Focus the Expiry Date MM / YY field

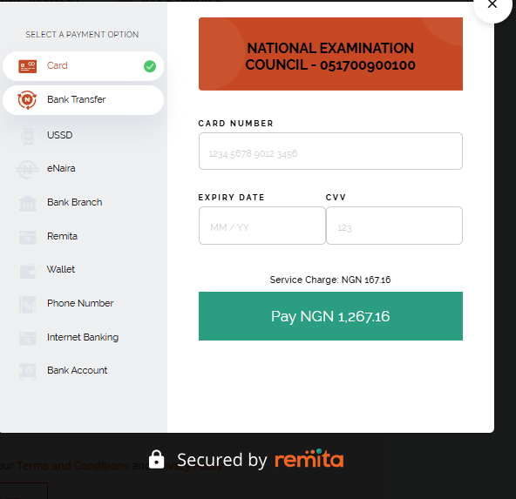coord(262,226)
